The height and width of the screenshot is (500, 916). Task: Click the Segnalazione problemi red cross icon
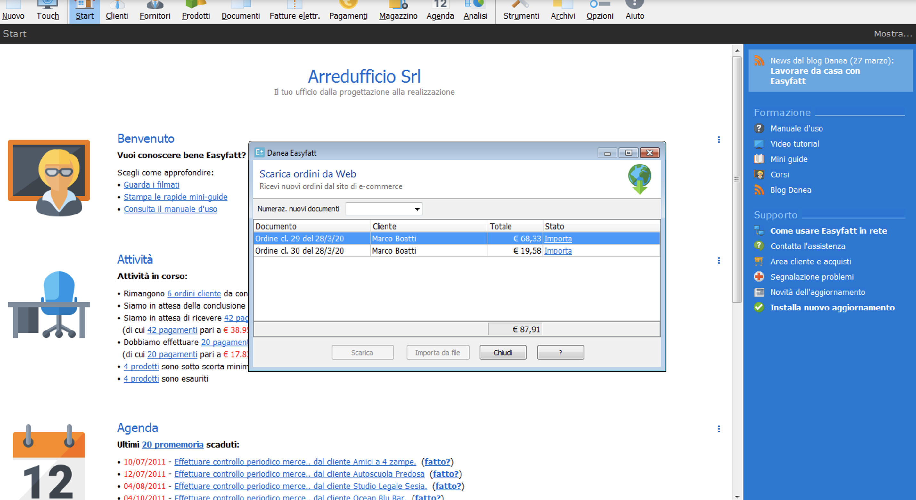coord(759,277)
